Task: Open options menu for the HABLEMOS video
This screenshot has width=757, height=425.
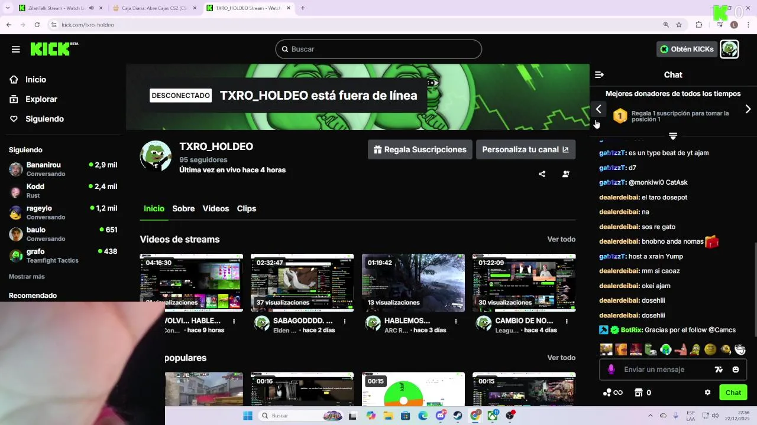Action: point(456,321)
